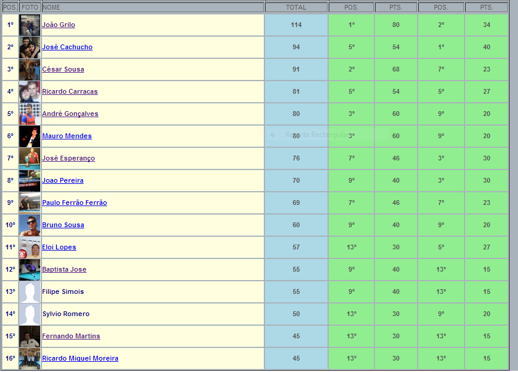Viewport: 518px width, 372px height.
Task: Open Paulo Ferrão Ferrão link
Action: [x=74, y=203]
